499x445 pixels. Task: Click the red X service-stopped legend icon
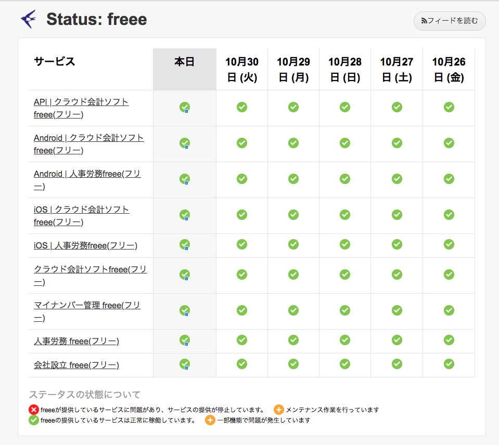(x=34, y=410)
